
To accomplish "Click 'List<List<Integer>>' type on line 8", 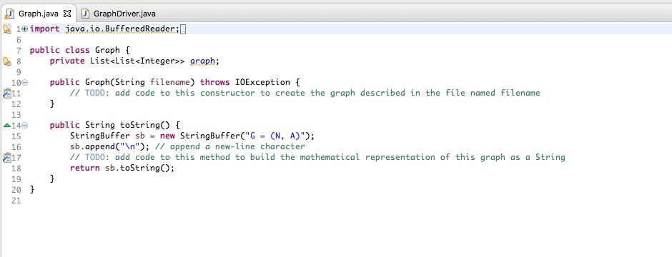I will 137,61.
